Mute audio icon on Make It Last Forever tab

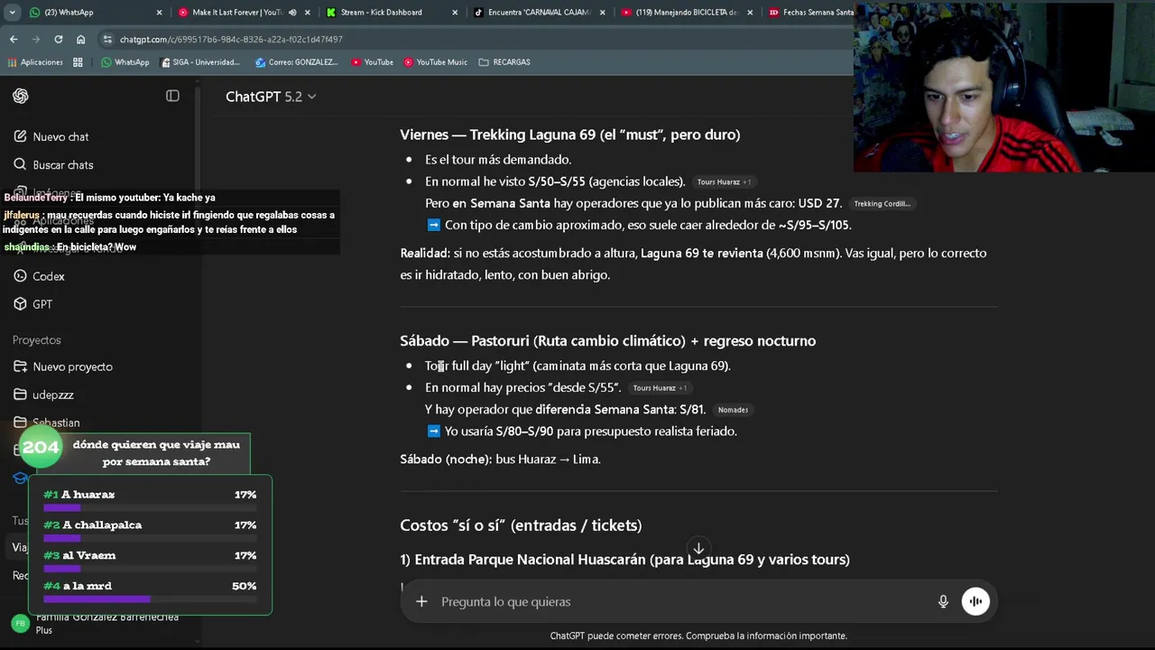(x=291, y=13)
